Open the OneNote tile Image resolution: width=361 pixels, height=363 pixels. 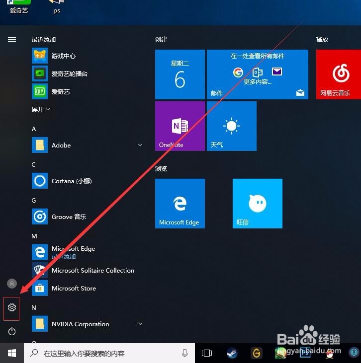coord(180,126)
